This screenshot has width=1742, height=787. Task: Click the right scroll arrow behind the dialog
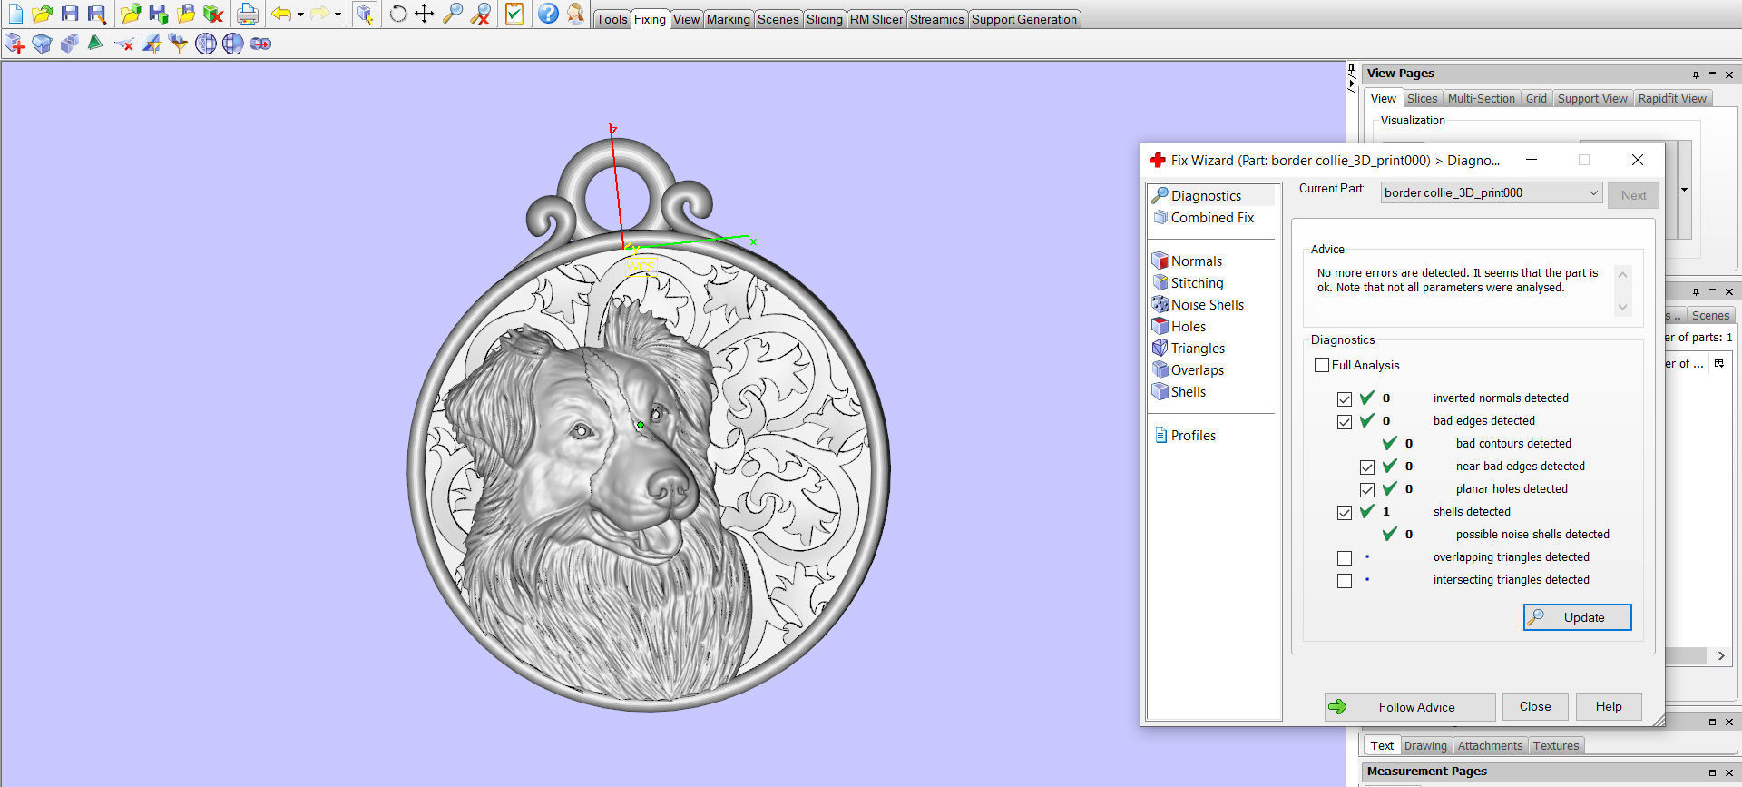[1721, 655]
